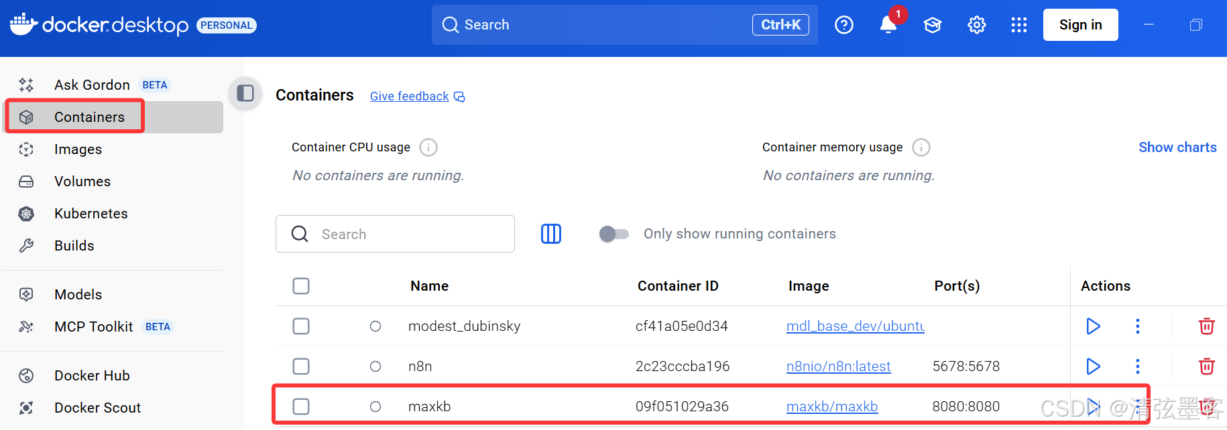Open notifications bell icon
Image resolution: width=1227 pixels, height=430 pixels.
tap(888, 25)
